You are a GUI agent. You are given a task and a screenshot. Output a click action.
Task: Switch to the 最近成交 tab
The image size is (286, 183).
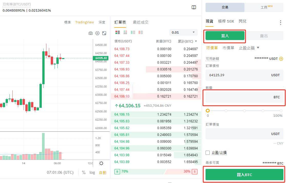click(x=141, y=22)
